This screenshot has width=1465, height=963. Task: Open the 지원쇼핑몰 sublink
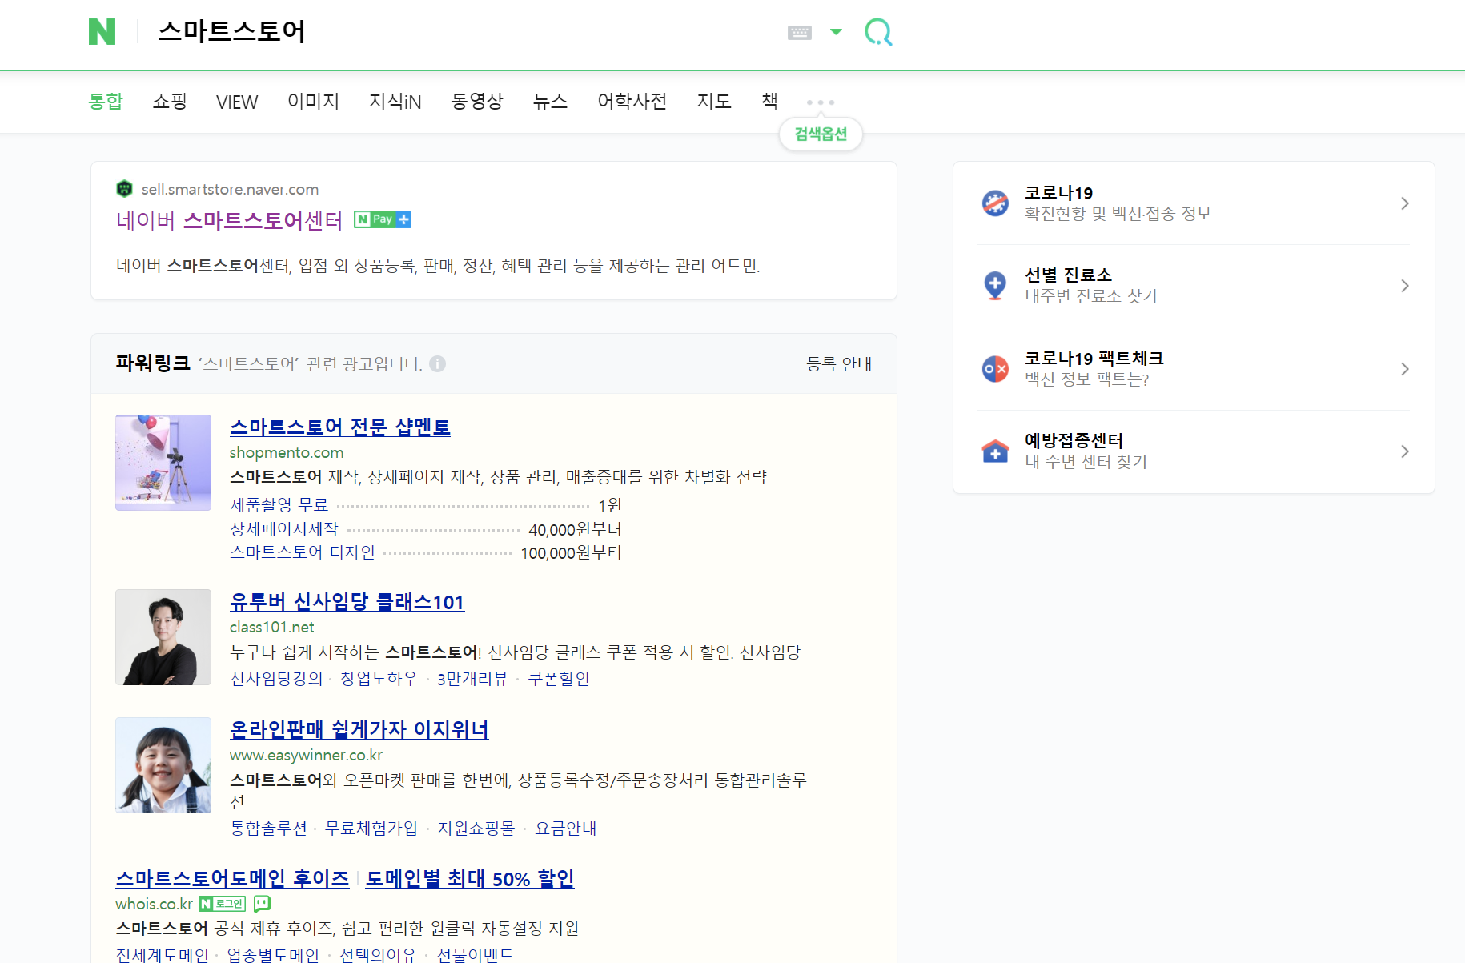tap(476, 829)
